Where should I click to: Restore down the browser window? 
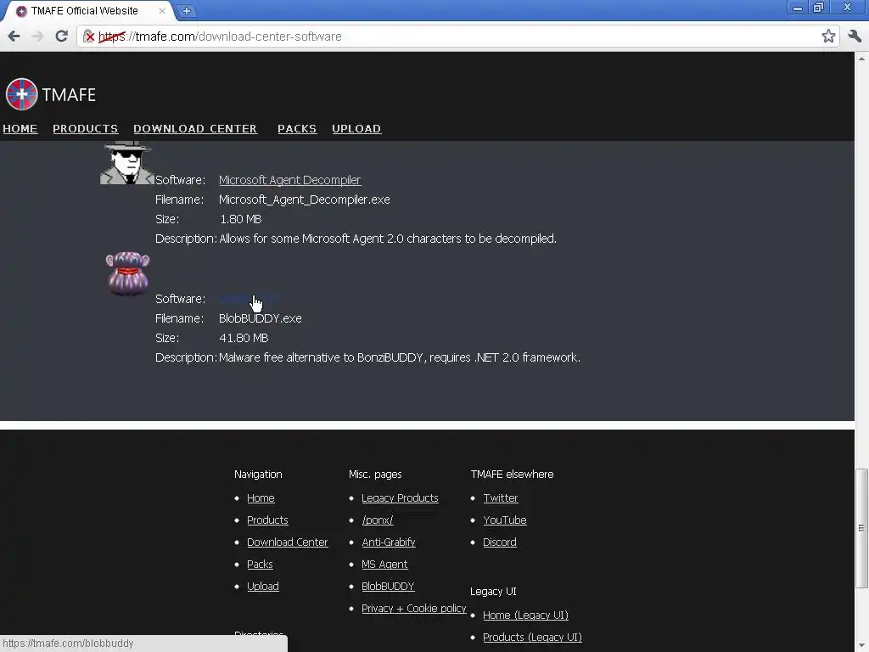click(818, 8)
